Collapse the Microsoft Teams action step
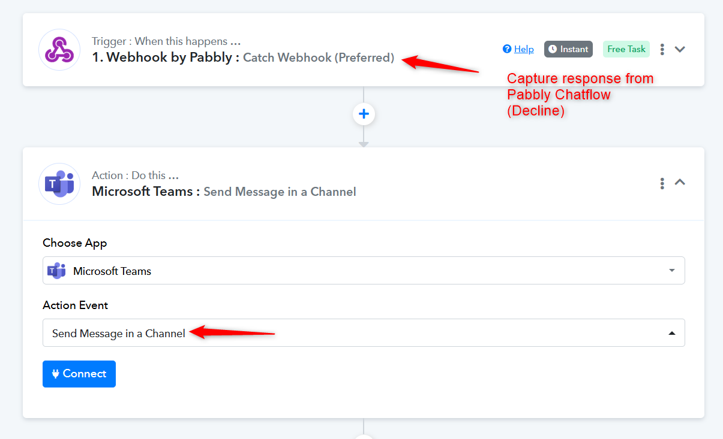This screenshot has width=723, height=439. pos(680,182)
